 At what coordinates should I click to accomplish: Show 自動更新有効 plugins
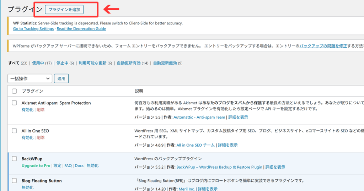[129, 63]
